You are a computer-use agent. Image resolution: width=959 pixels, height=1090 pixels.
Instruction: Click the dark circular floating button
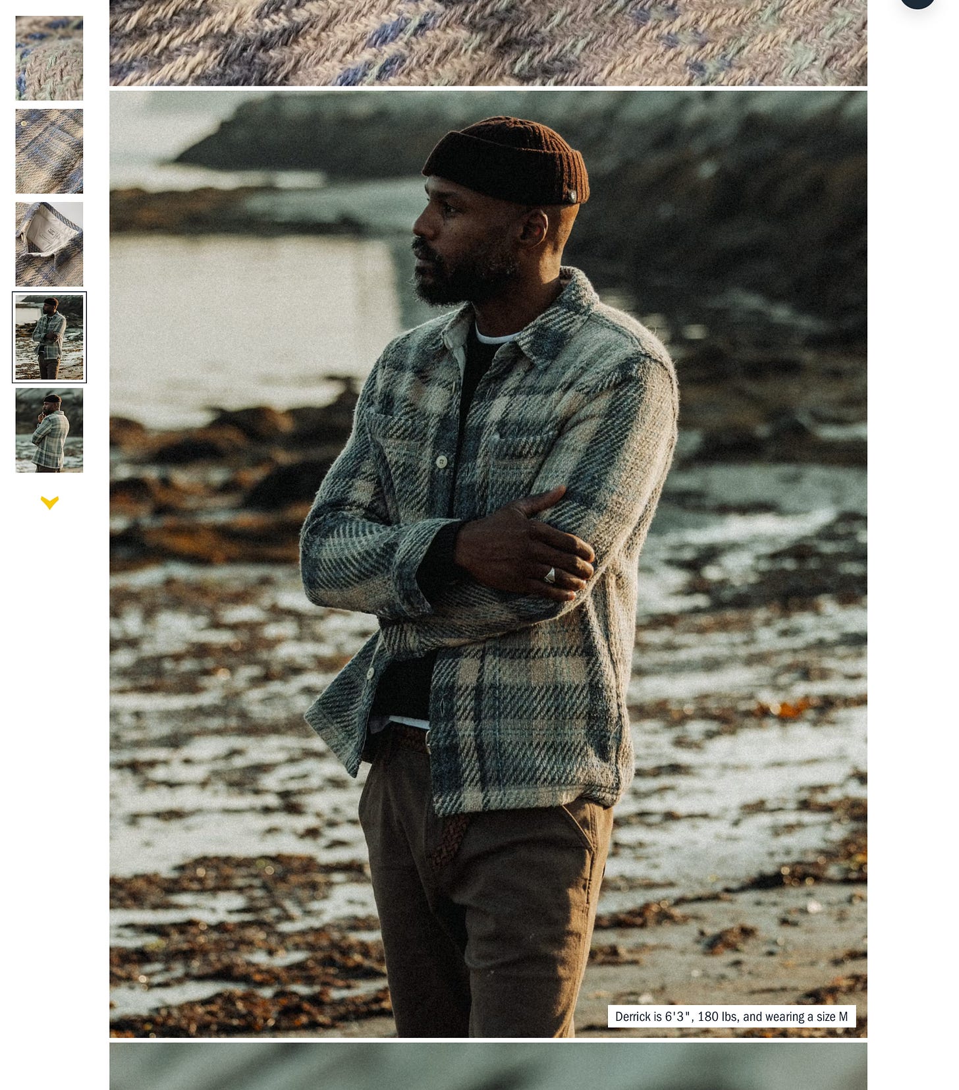tap(918, 3)
